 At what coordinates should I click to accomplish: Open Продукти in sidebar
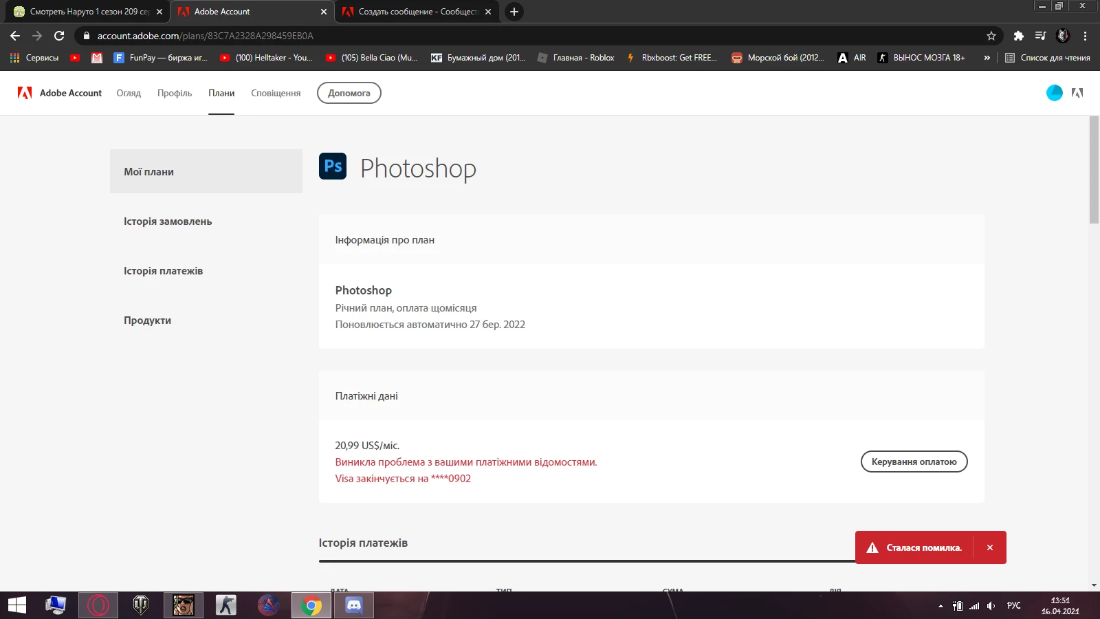(148, 321)
